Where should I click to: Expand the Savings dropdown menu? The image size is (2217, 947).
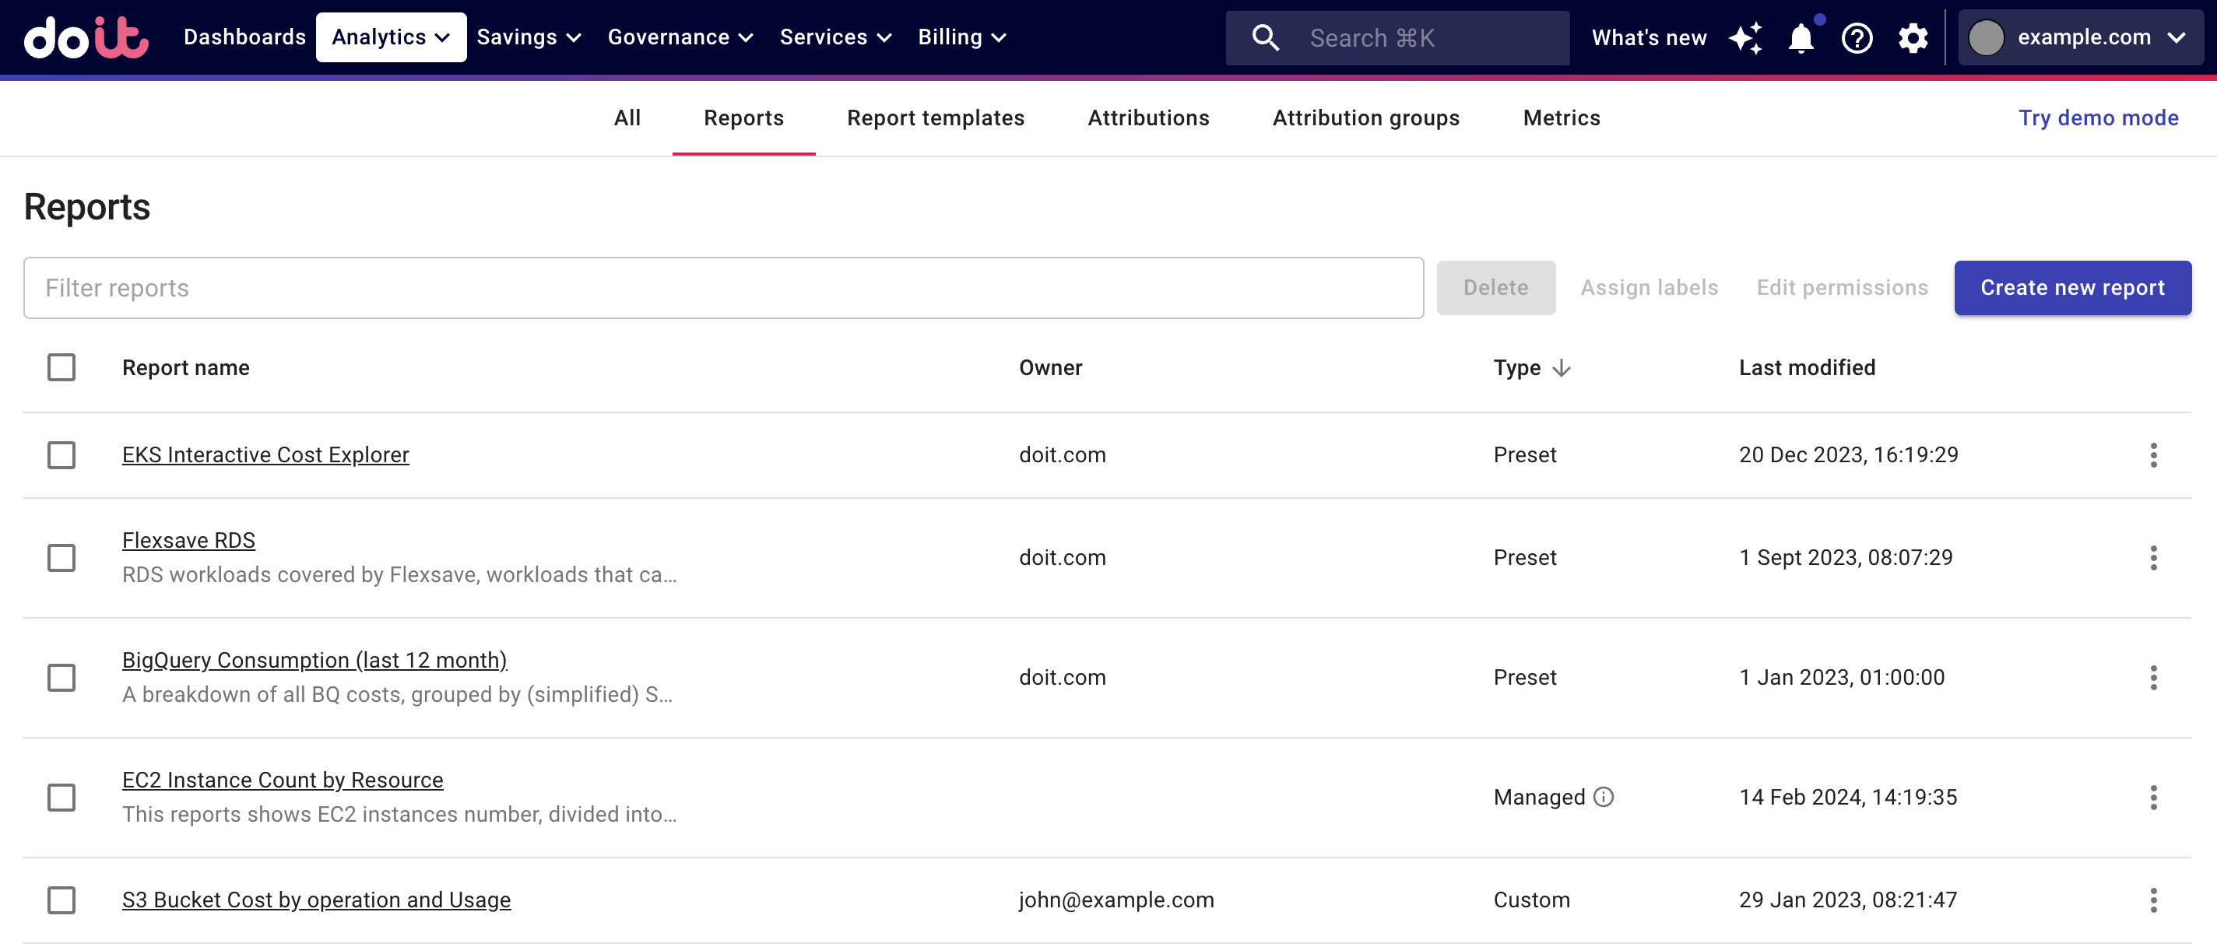tap(529, 37)
